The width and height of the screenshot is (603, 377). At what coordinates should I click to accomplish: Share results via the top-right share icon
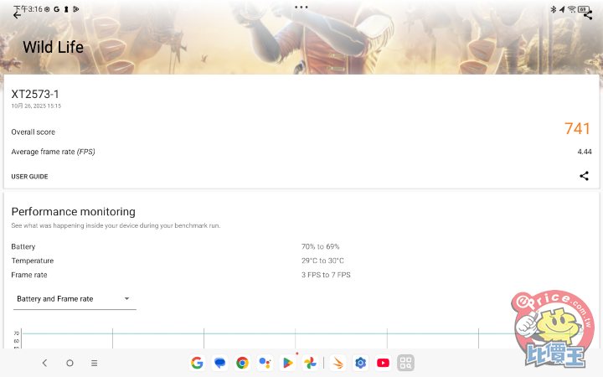tap(588, 15)
